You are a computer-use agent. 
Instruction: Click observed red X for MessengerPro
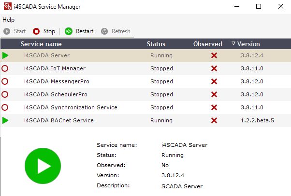click(214, 81)
